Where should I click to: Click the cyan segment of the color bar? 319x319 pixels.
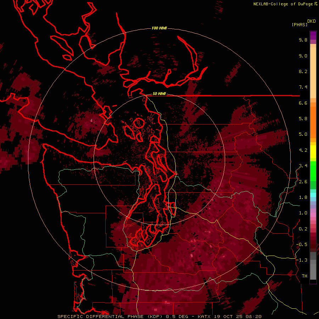(313, 195)
